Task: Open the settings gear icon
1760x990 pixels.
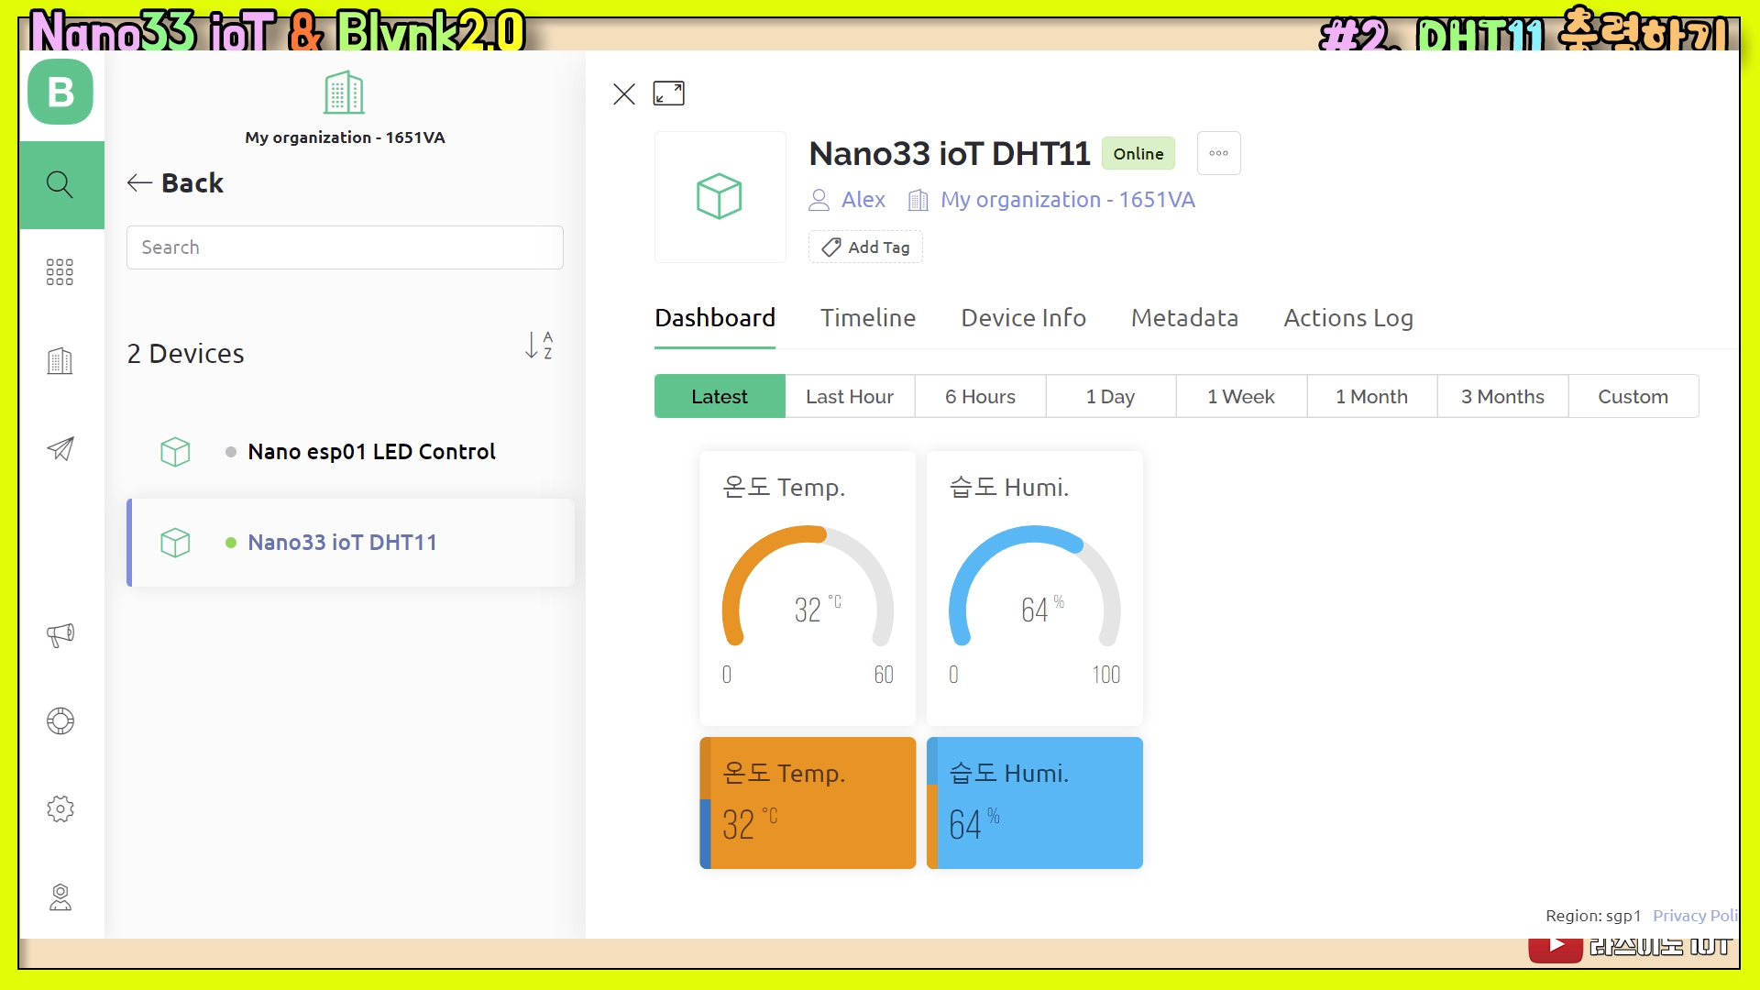Action: 60,808
